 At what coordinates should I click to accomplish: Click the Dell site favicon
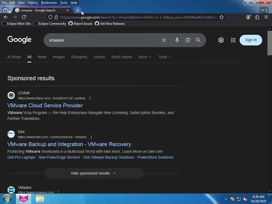[11, 134]
